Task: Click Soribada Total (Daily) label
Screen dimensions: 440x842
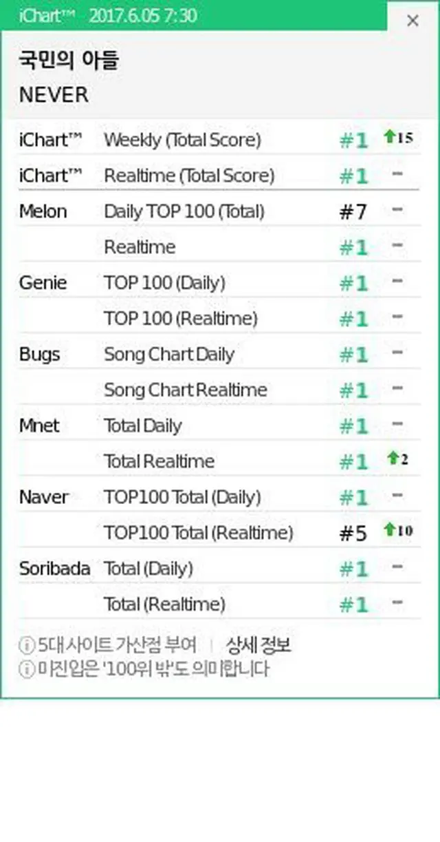Action: coord(148,569)
